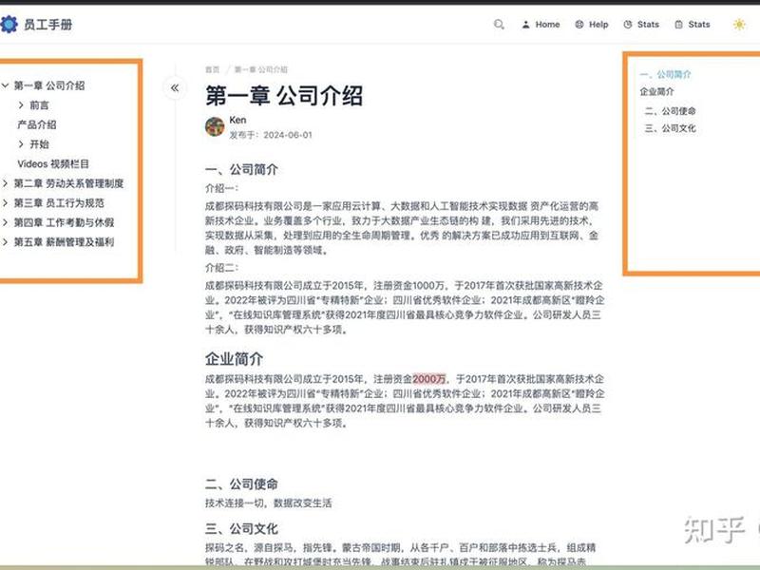Open Videos 视频栏目 in the sidebar
The height and width of the screenshot is (570, 760).
53,163
